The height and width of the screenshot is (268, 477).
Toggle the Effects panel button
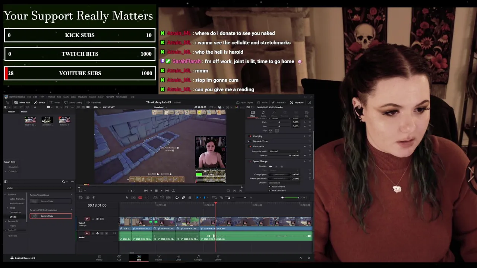[40, 102]
